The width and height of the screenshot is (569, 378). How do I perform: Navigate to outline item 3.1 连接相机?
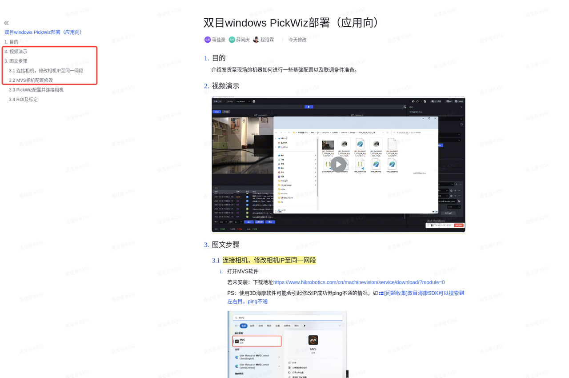click(46, 71)
